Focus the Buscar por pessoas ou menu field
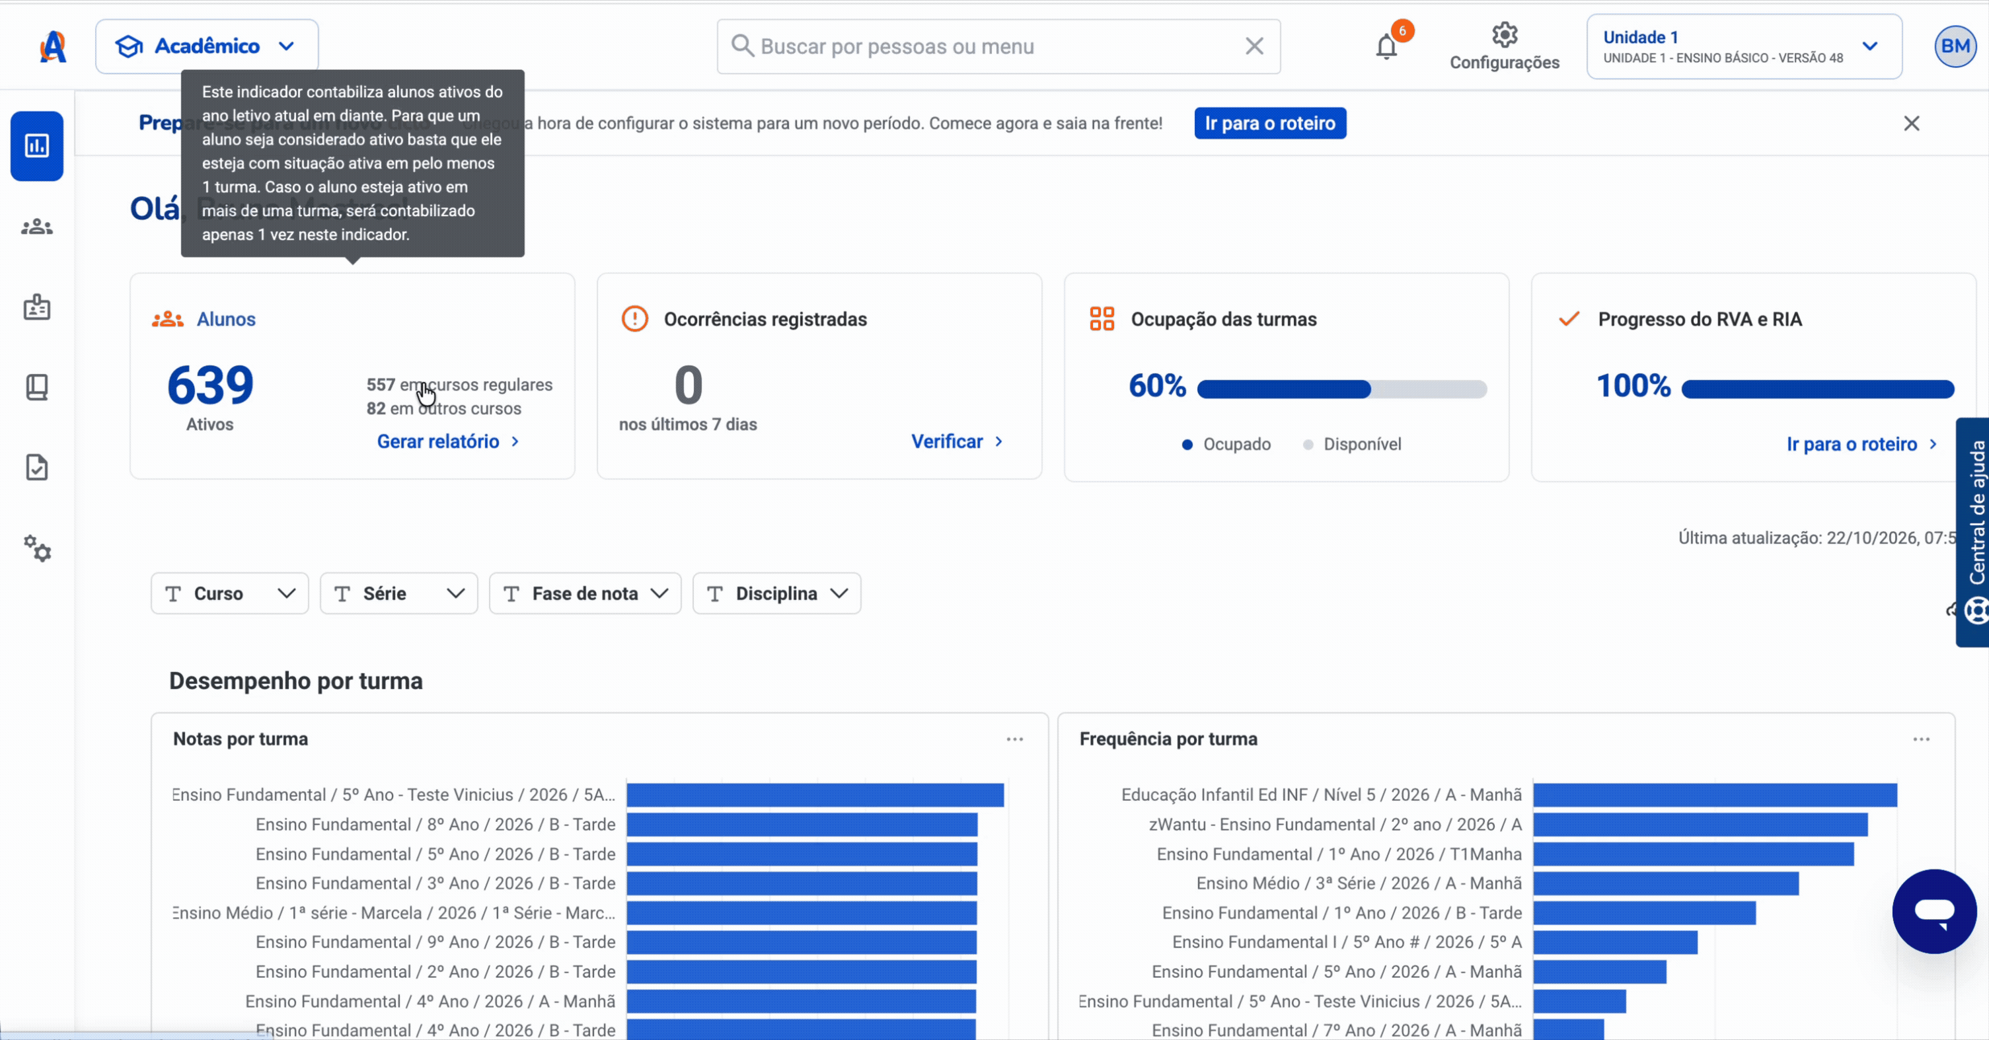1989x1040 pixels. 998,46
